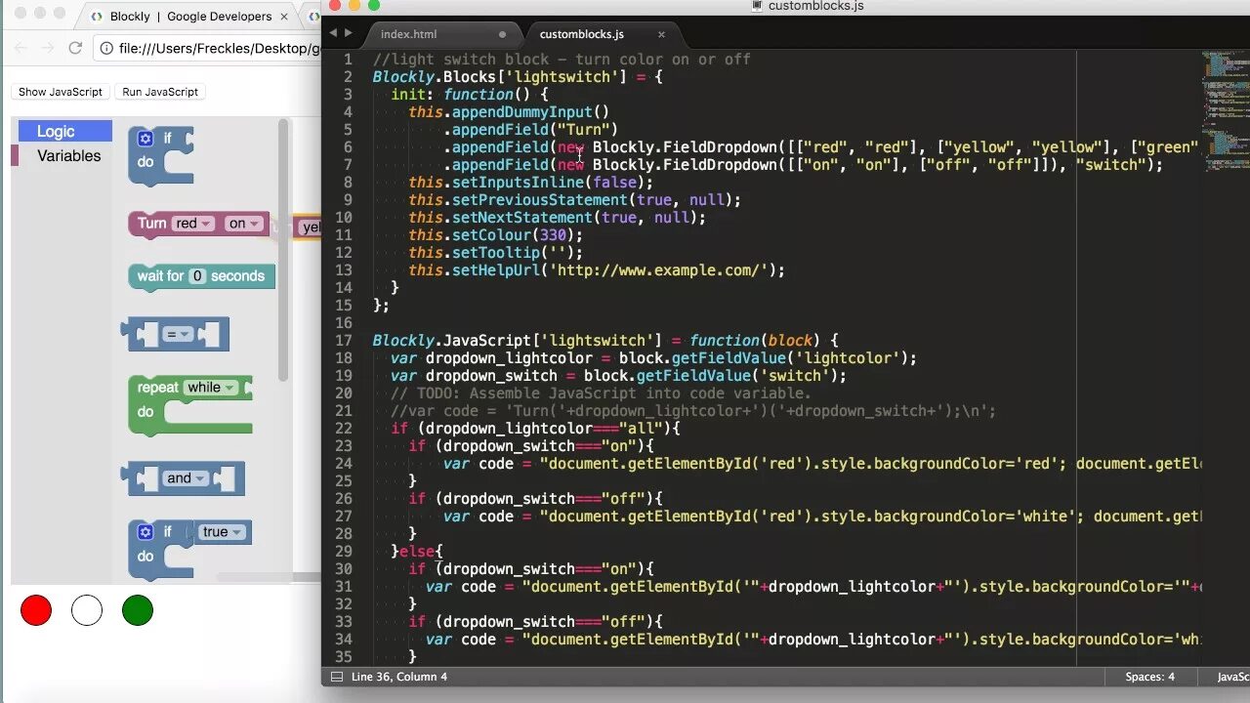Click 'var dropdown_switch' declaration line

tap(618, 376)
